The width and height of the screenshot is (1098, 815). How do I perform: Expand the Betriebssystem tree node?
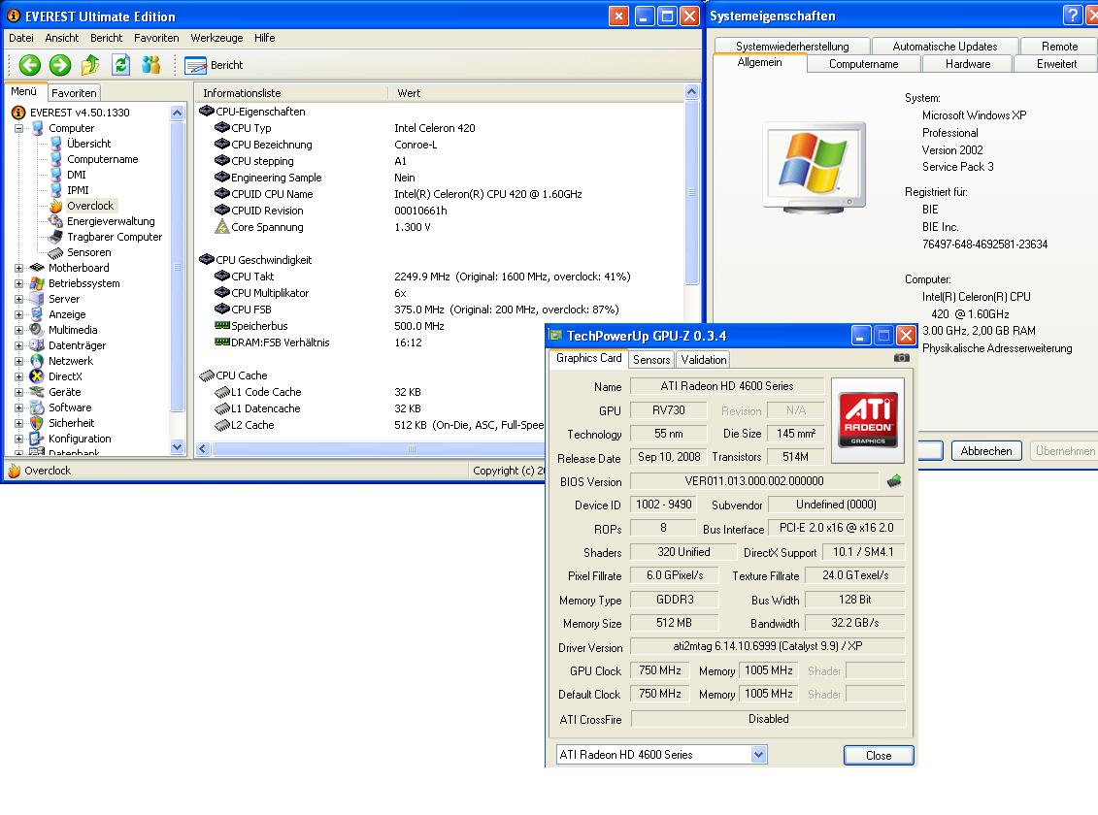[x=19, y=283]
